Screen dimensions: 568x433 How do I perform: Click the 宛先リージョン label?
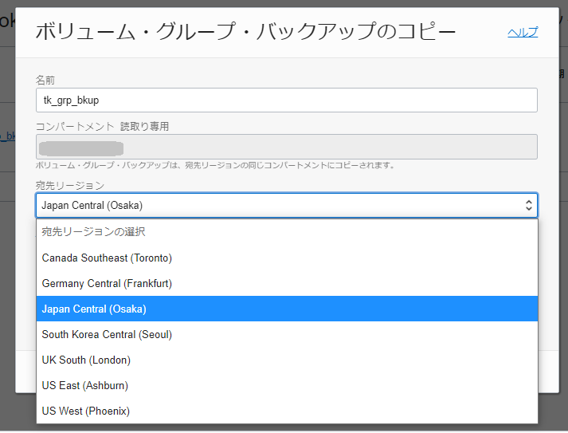(69, 185)
